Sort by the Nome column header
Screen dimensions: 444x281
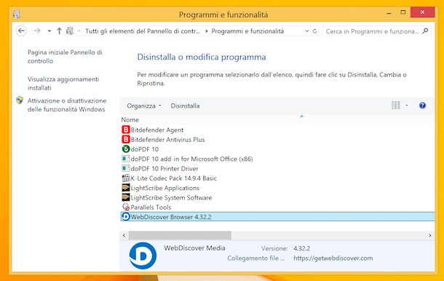click(x=130, y=120)
